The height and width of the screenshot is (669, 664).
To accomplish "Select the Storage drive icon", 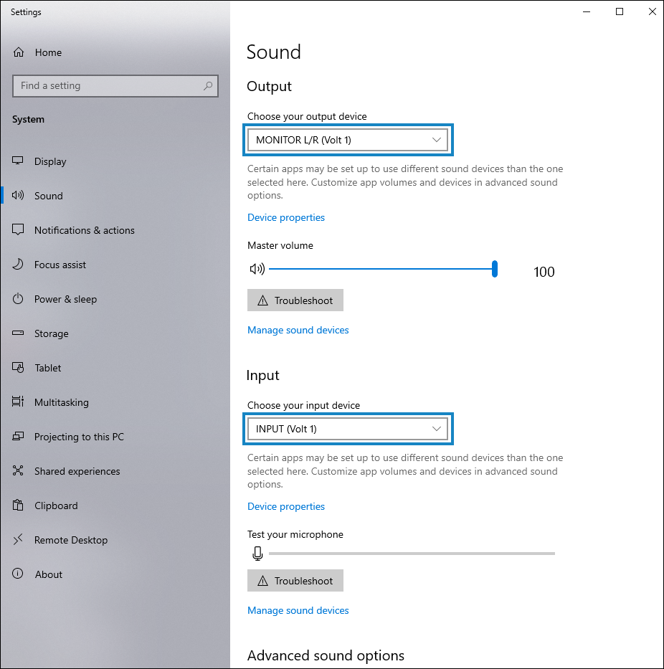I will point(17,333).
